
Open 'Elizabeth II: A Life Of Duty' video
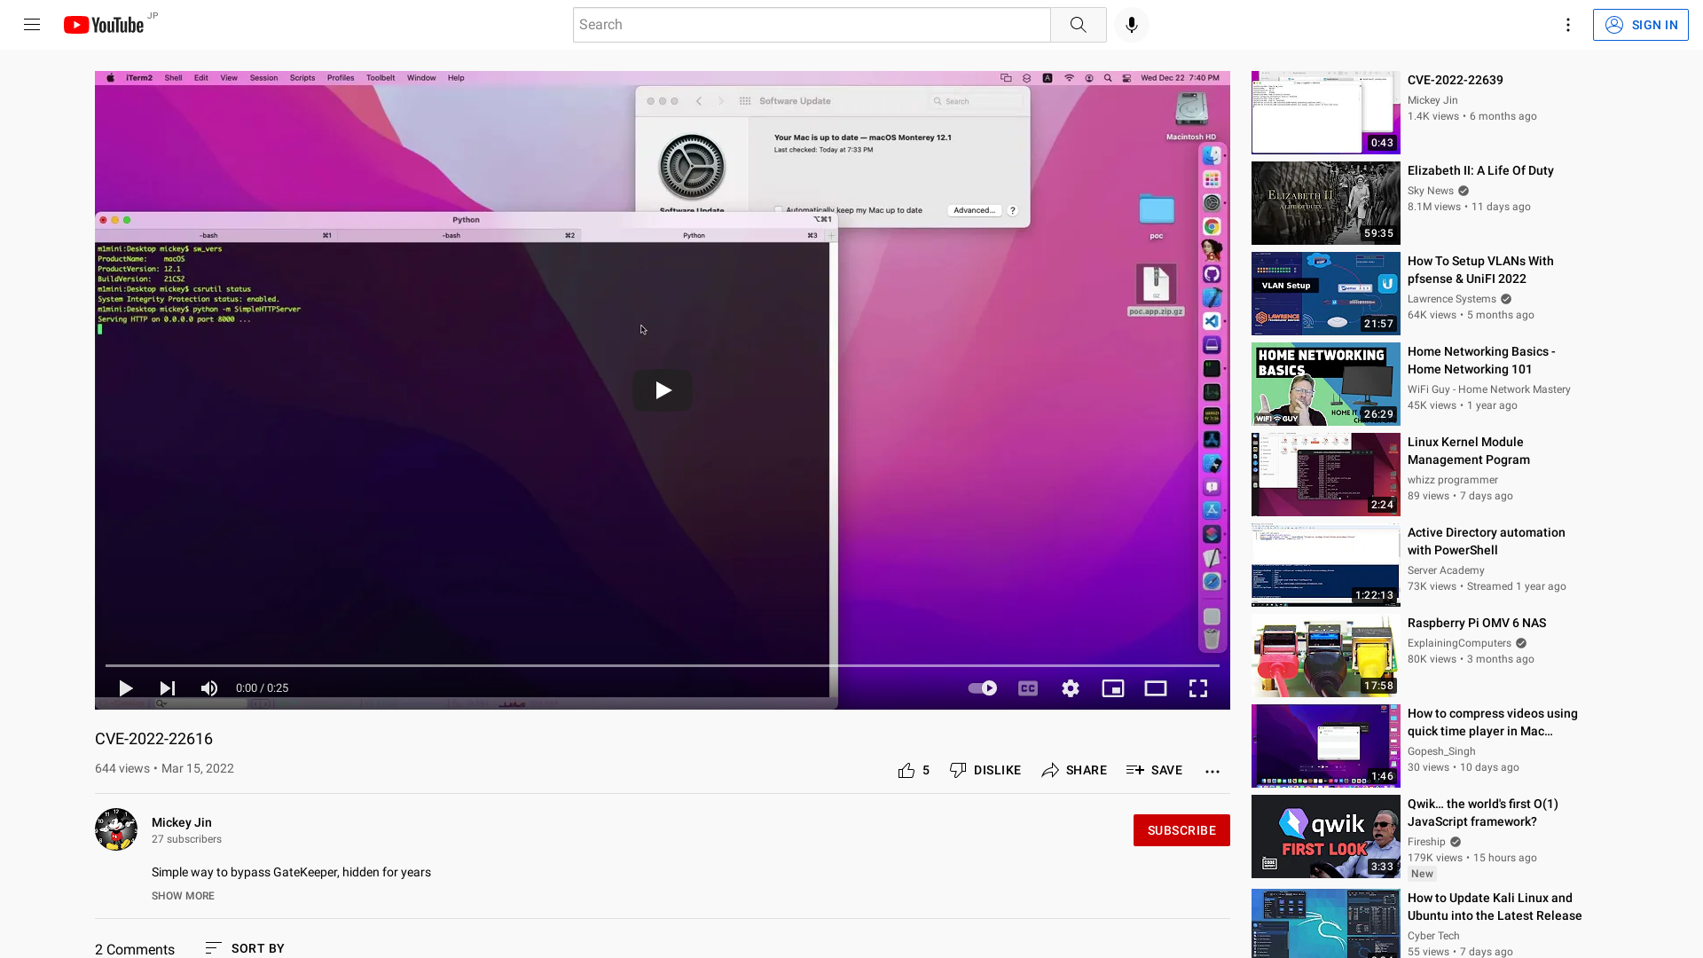point(1479,170)
